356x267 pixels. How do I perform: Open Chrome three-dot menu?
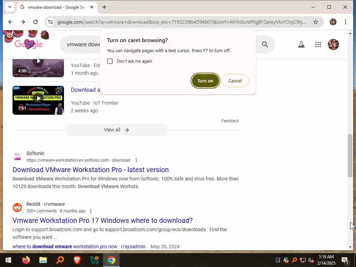click(x=345, y=22)
